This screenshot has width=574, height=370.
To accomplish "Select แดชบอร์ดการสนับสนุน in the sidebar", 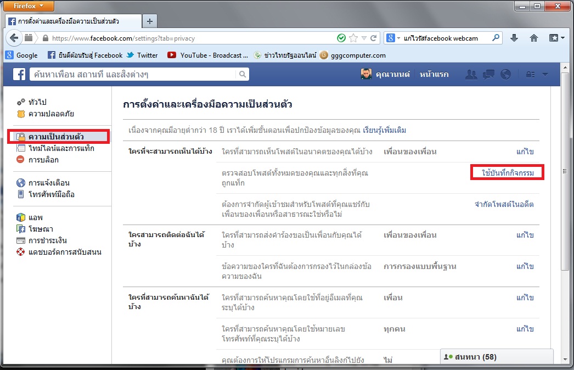I will coord(59,251).
